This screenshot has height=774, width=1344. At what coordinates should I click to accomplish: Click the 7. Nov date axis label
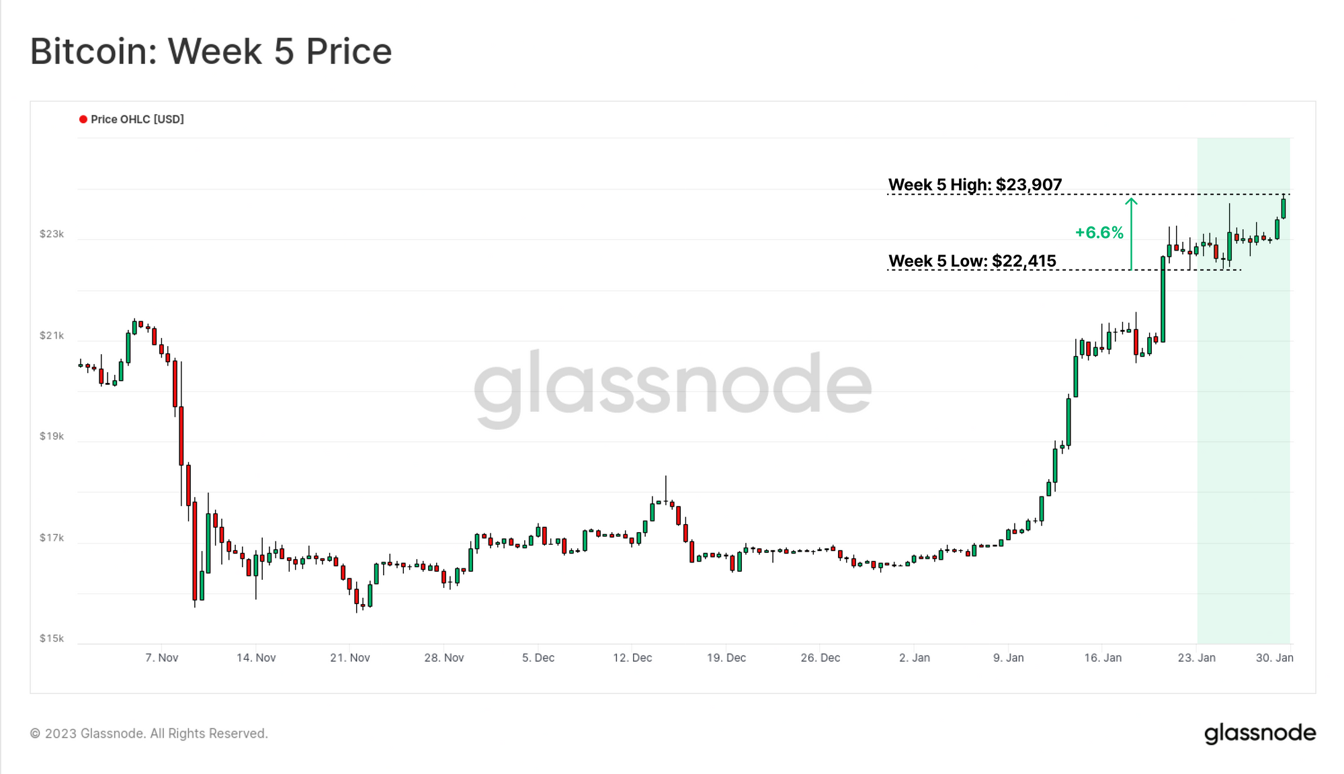pos(162,658)
